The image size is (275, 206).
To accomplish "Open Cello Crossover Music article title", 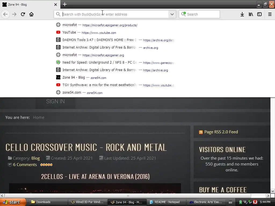I will (x=86, y=147).
